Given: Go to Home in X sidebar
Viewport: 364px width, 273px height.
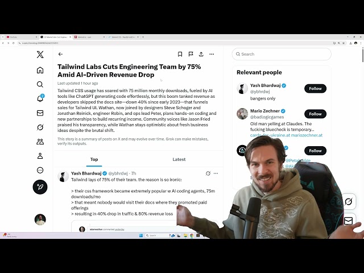Looking at the screenshot, I should tap(40, 70).
